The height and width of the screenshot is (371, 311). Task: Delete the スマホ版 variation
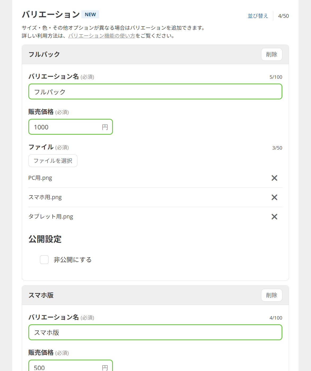(x=271, y=295)
